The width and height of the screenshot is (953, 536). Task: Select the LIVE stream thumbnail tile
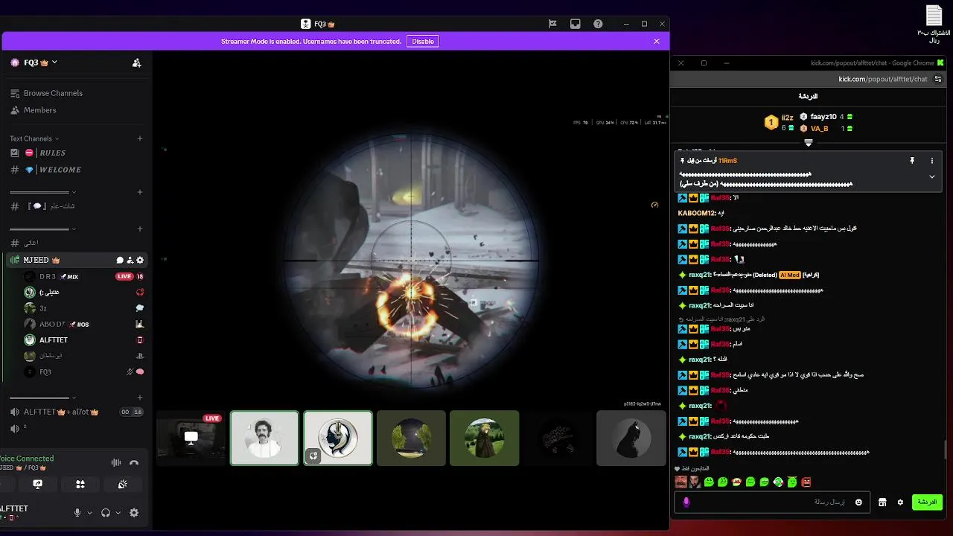(191, 438)
